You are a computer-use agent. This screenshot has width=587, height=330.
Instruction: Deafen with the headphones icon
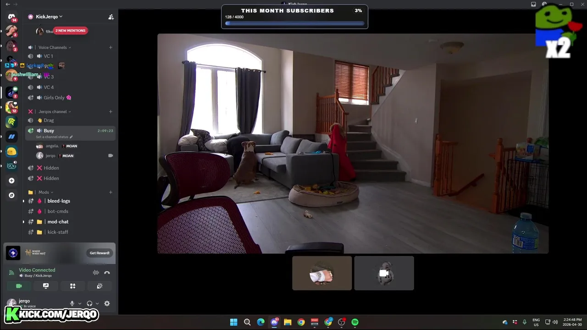[89, 303]
